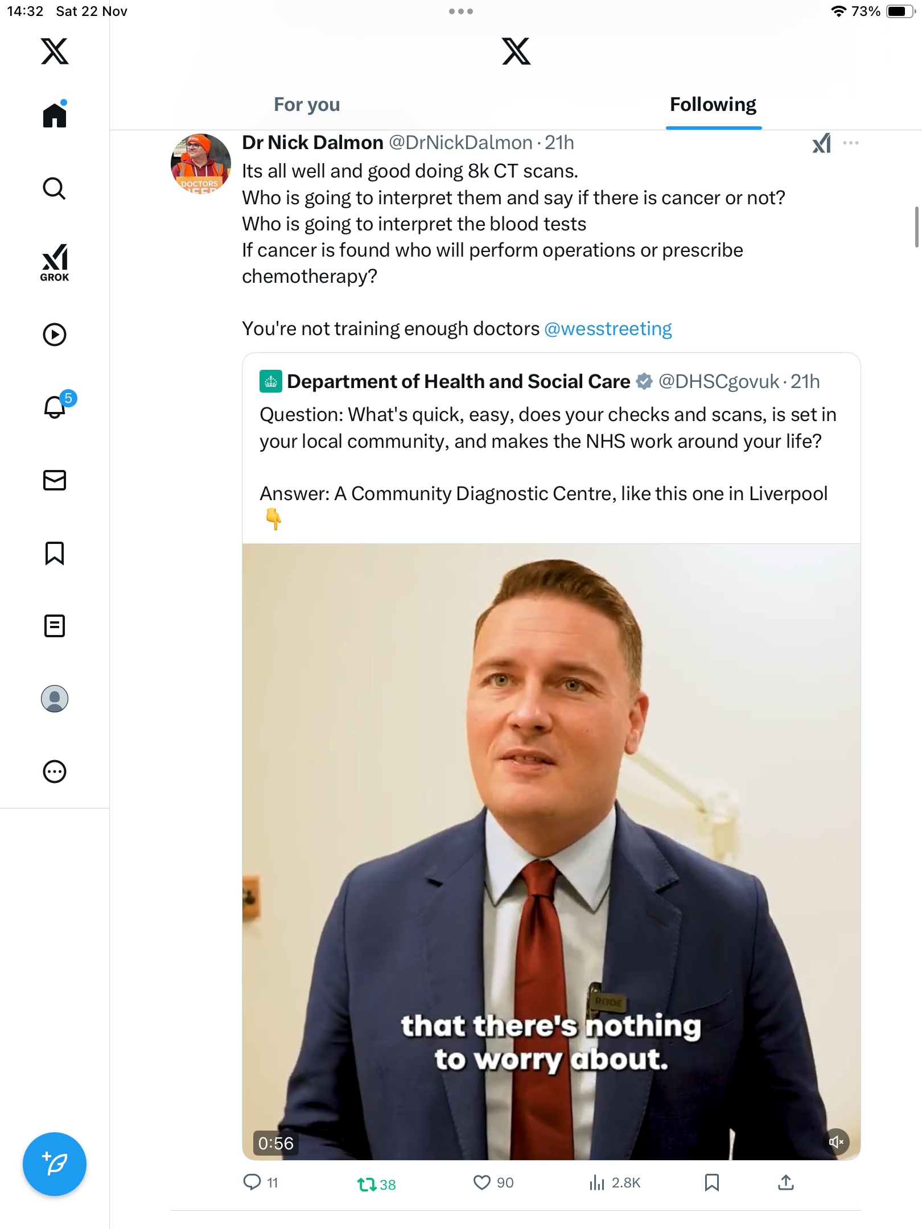Open the Lists icon in sidebar

[55, 626]
